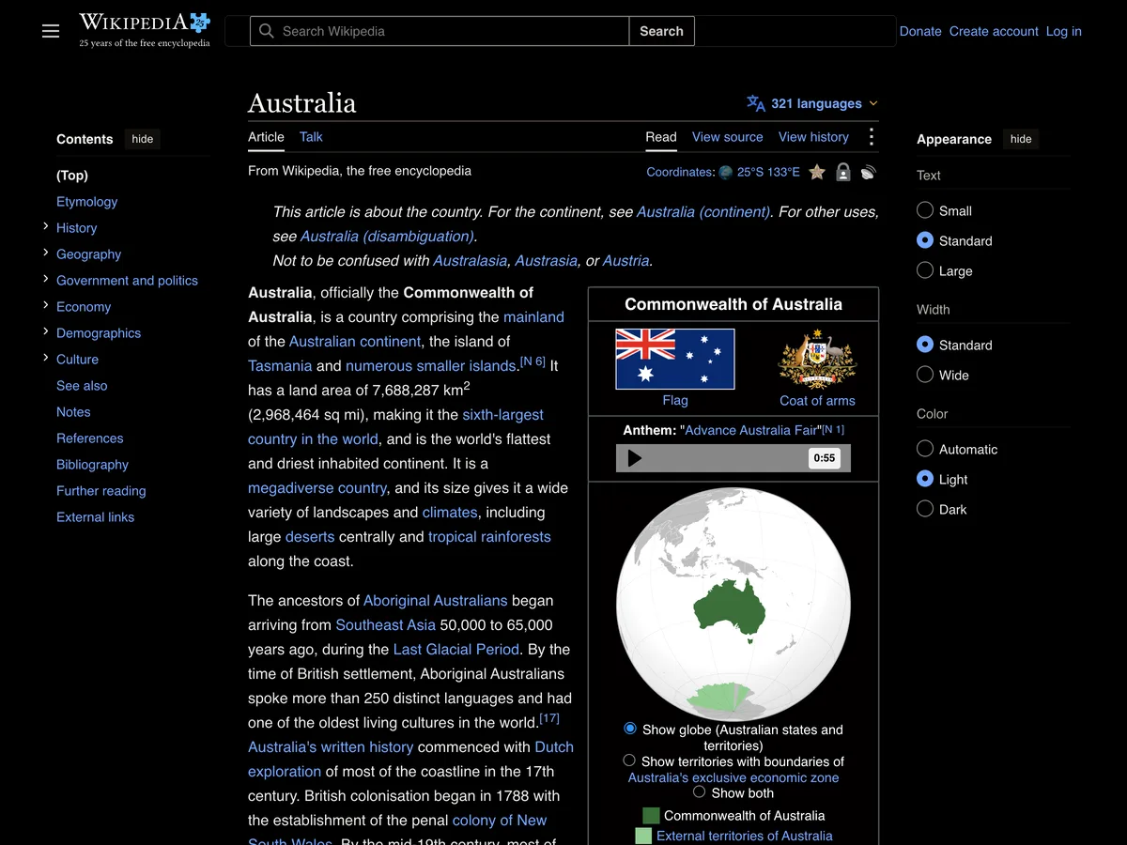
Task: Click the 25°S 133°E coordinates
Action: pos(768,172)
